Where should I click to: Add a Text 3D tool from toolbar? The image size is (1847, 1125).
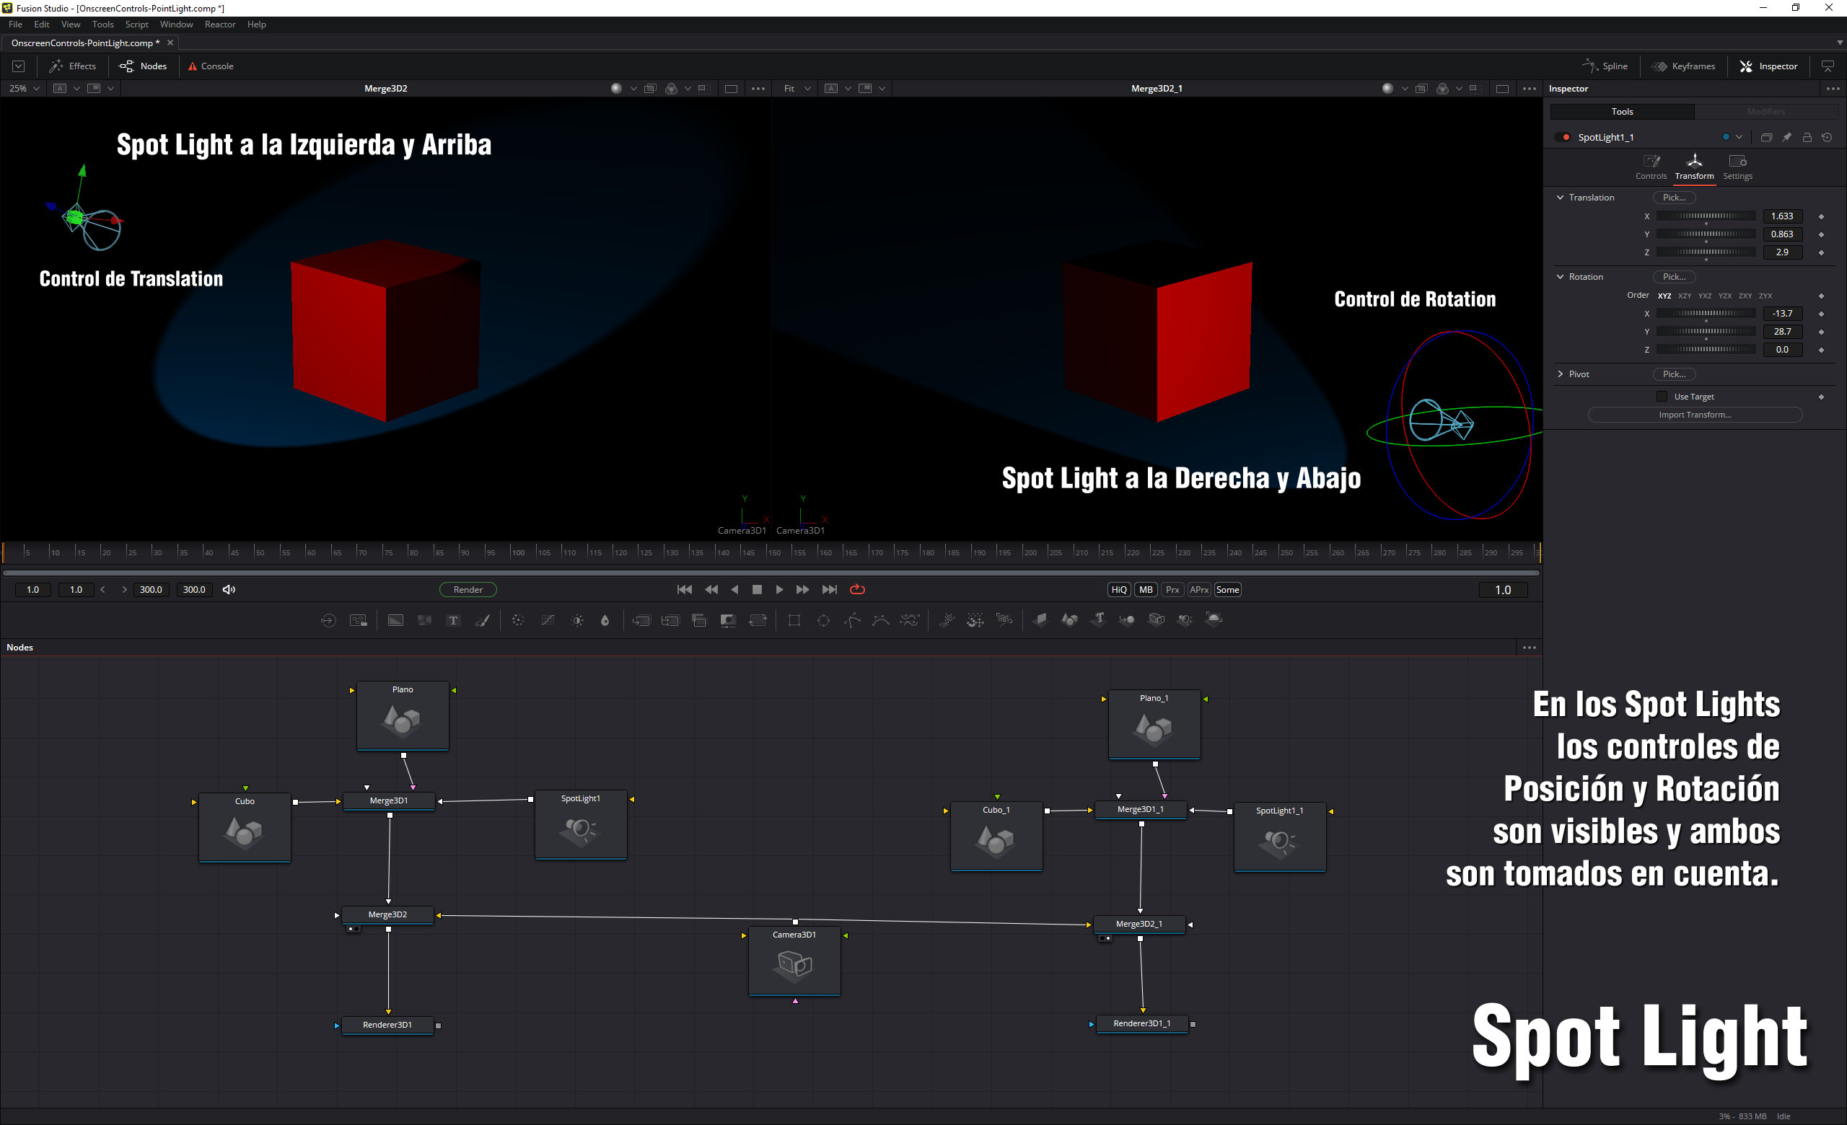(x=1098, y=620)
